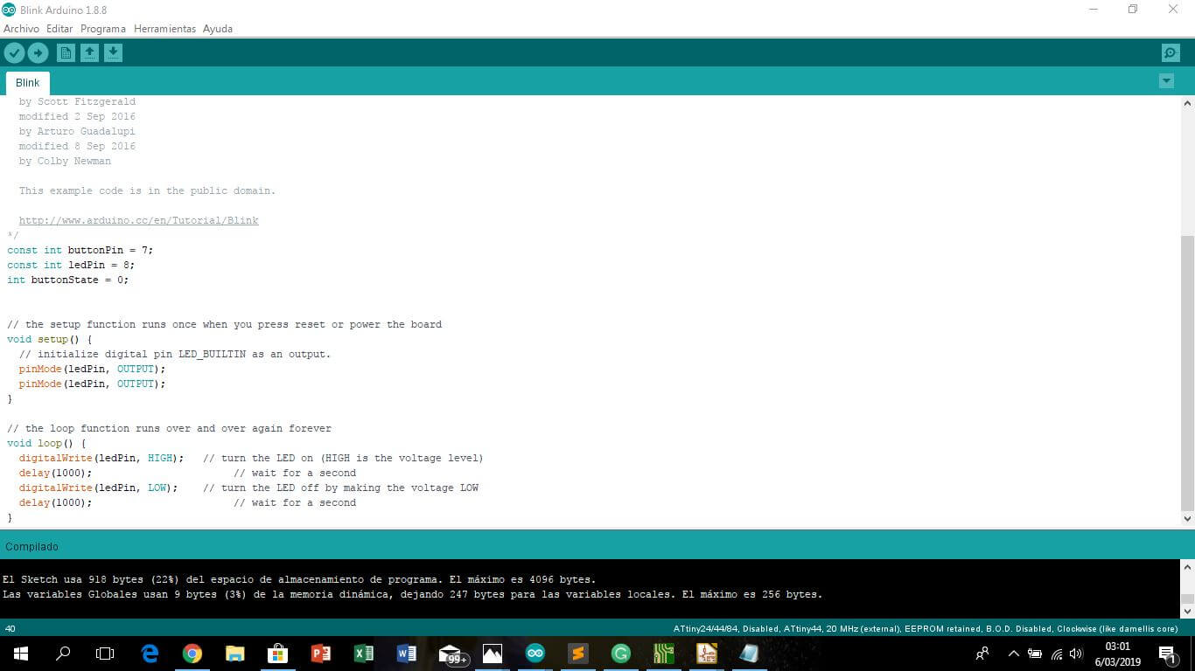This screenshot has height=671, width=1195.
Task: Upload the sketch with the arrow button
Action: (x=38, y=53)
